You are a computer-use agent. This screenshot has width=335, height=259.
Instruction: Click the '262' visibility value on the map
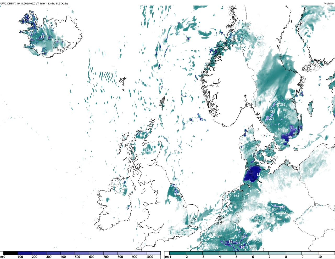pyautogui.click(x=283, y=105)
